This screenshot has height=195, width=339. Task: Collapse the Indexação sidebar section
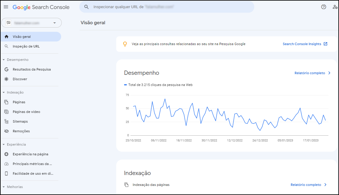pos(4,92)
